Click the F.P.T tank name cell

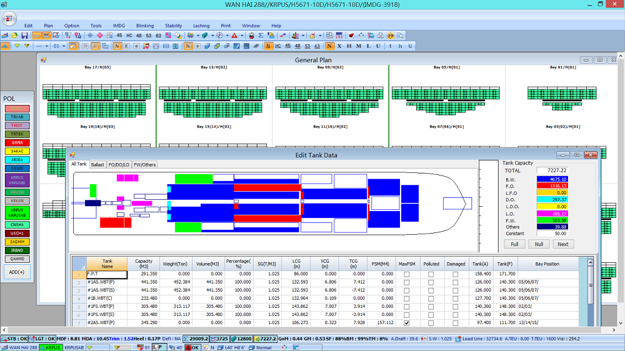click(x=107, y=274)
